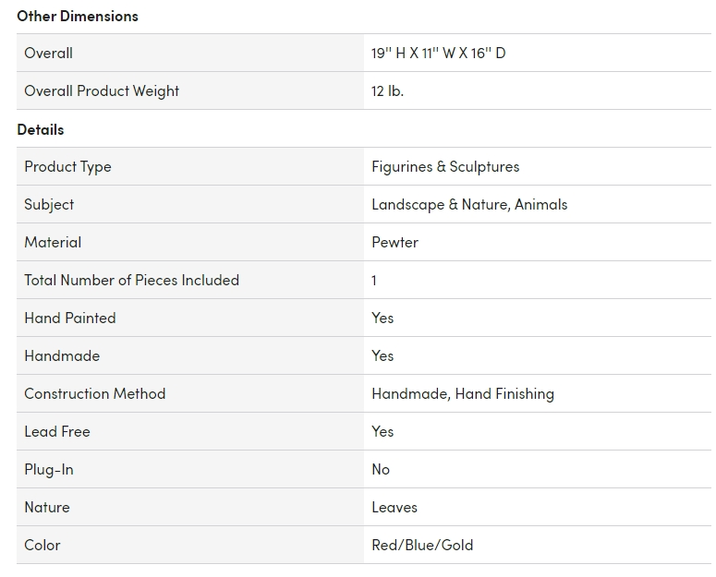This screenshot has height=577, width=716.
Task: Click the Color row label
Action: (x=42, y=545)
